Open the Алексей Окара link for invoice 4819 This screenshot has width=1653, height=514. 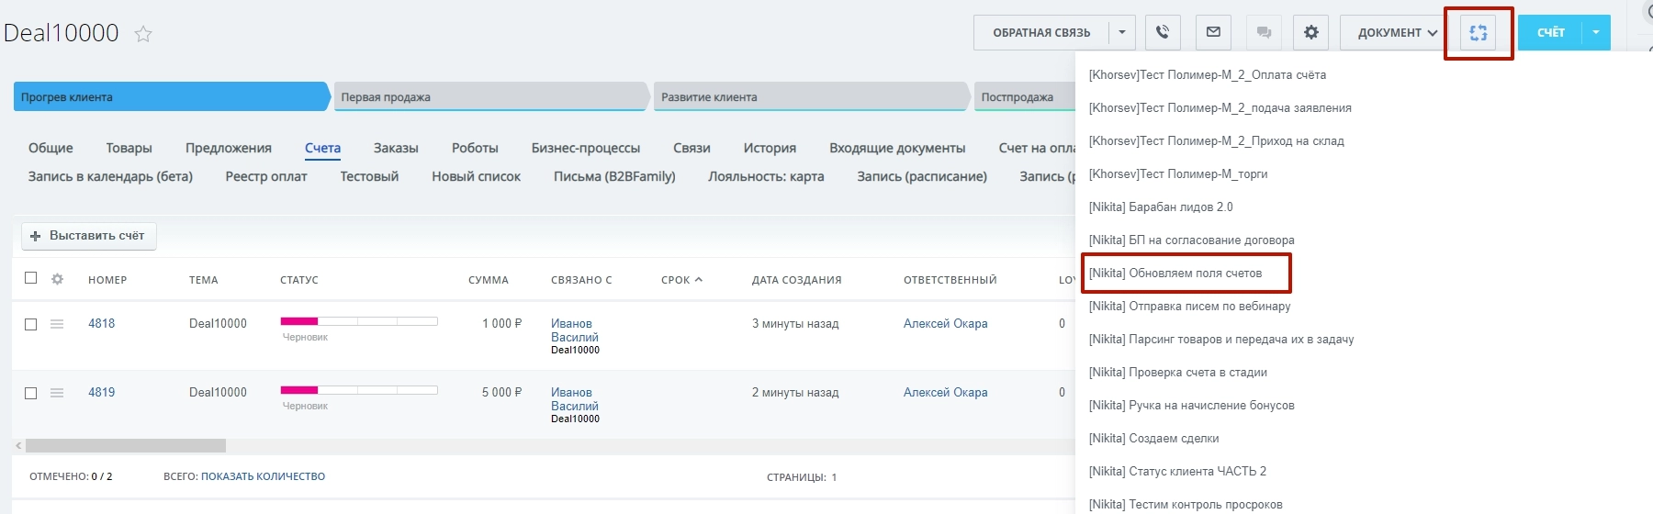tap(945, 392)
